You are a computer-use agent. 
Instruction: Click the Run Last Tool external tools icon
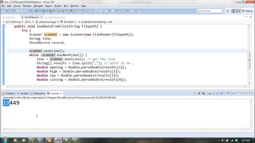[x=51, y=11]
